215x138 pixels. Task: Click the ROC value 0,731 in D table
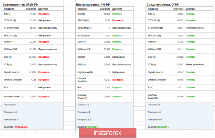tap(181, 87)
